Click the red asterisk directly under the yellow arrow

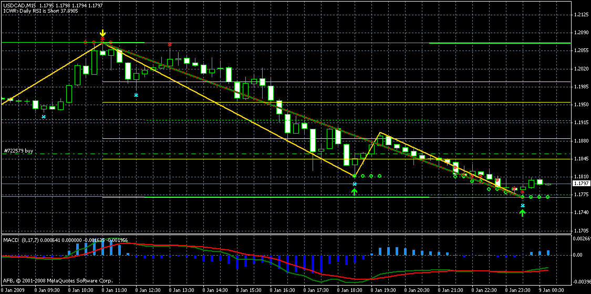[102, 39]
